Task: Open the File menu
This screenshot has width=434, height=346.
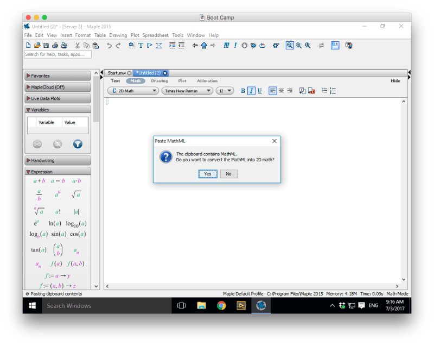Action: [28, 35]
